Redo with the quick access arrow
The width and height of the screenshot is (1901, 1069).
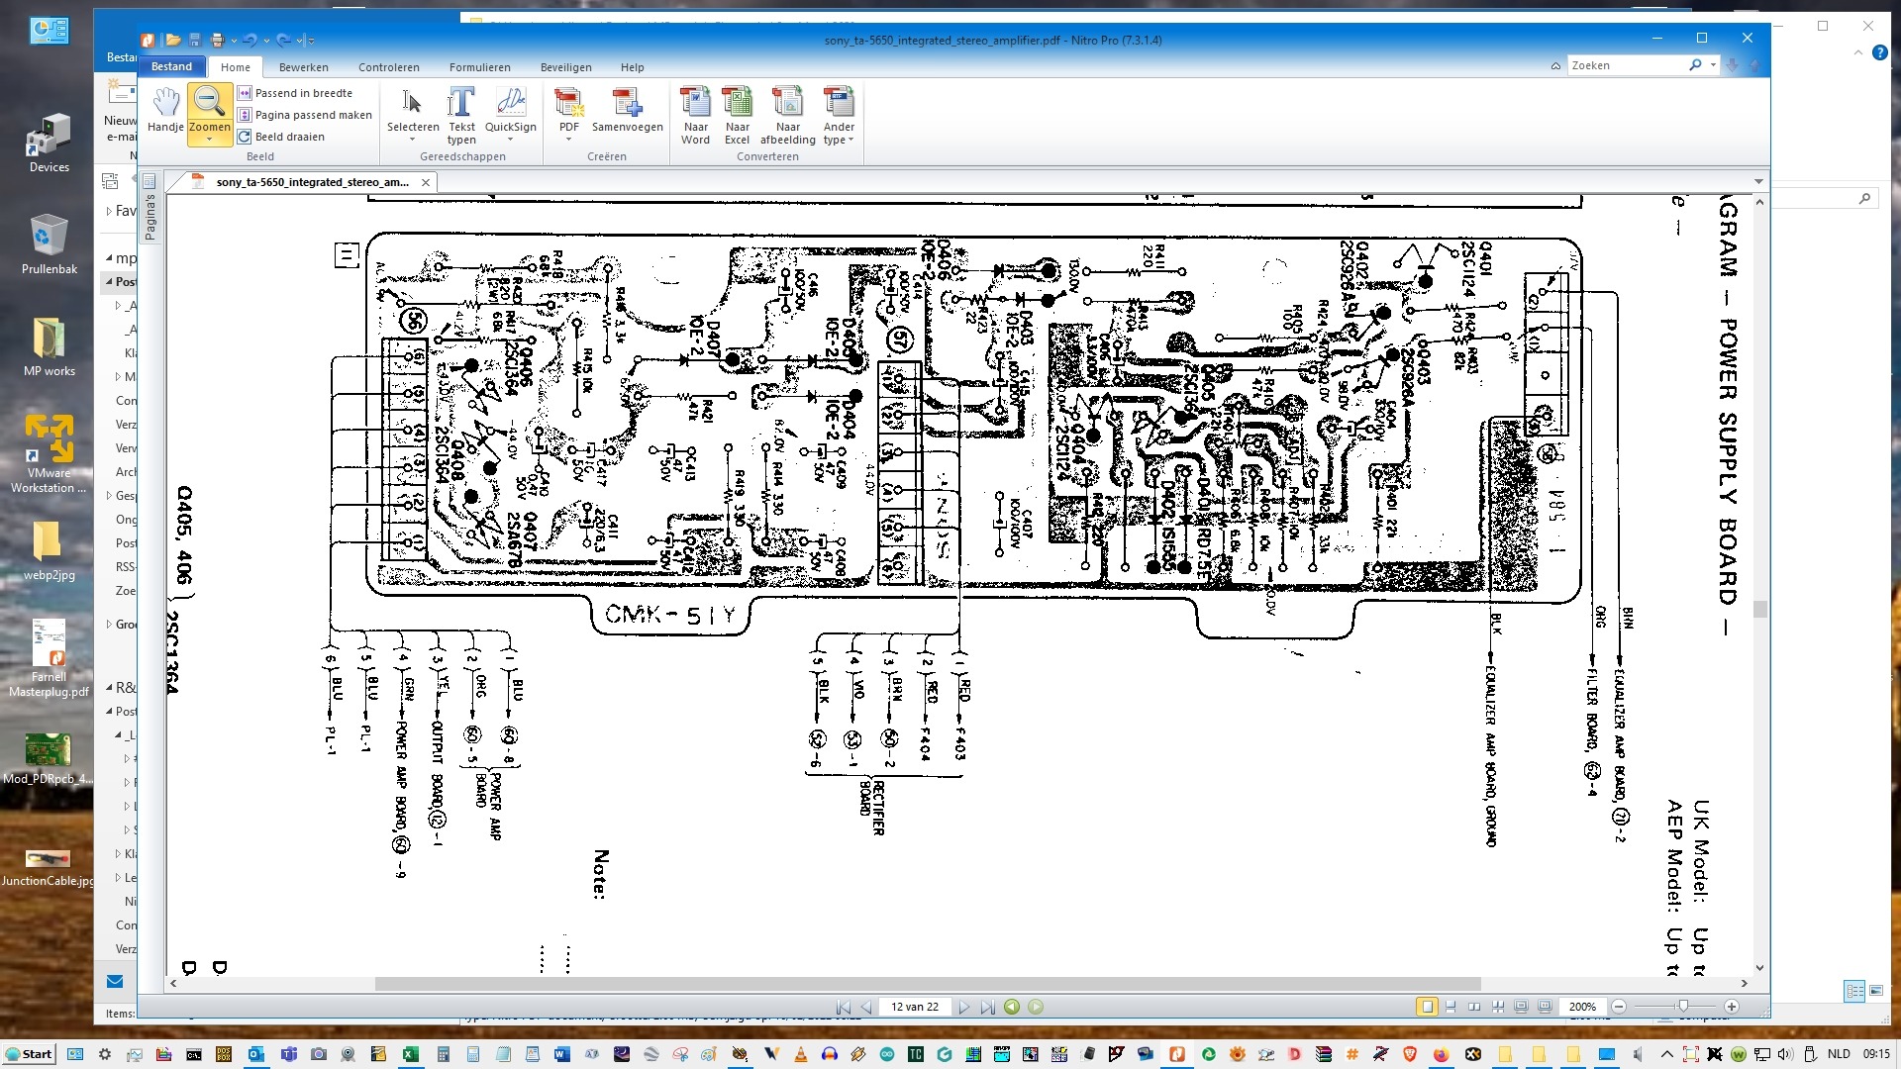point(283,40)
